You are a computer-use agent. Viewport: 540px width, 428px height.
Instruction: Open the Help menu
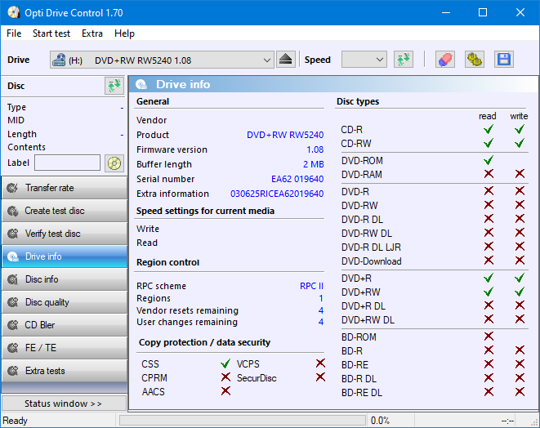click(x=124, y=33)
